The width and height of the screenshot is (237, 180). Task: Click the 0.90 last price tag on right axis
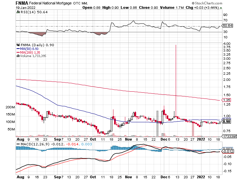pyautogui.click(x=226, y=122)
